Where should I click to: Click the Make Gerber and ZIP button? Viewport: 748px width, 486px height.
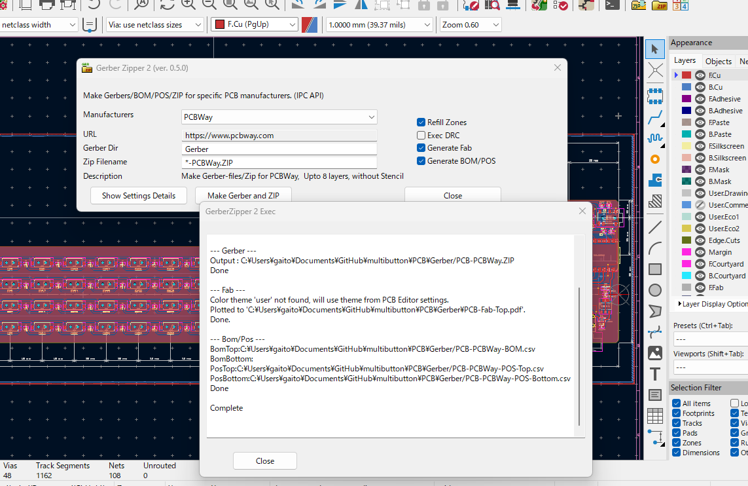pos(243,196)
